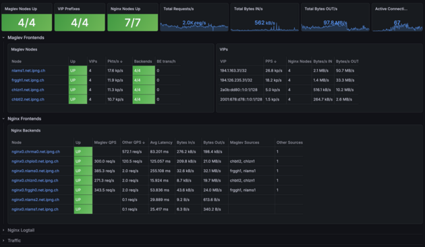Open the nginx0.chlzn0.net.ipng.ch link

(x=34, y=181)
